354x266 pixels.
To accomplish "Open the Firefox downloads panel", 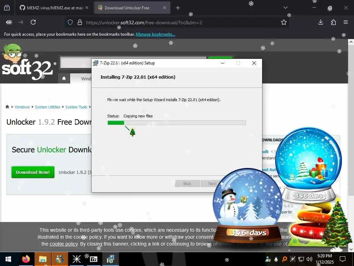I will (x=320, y=22).
